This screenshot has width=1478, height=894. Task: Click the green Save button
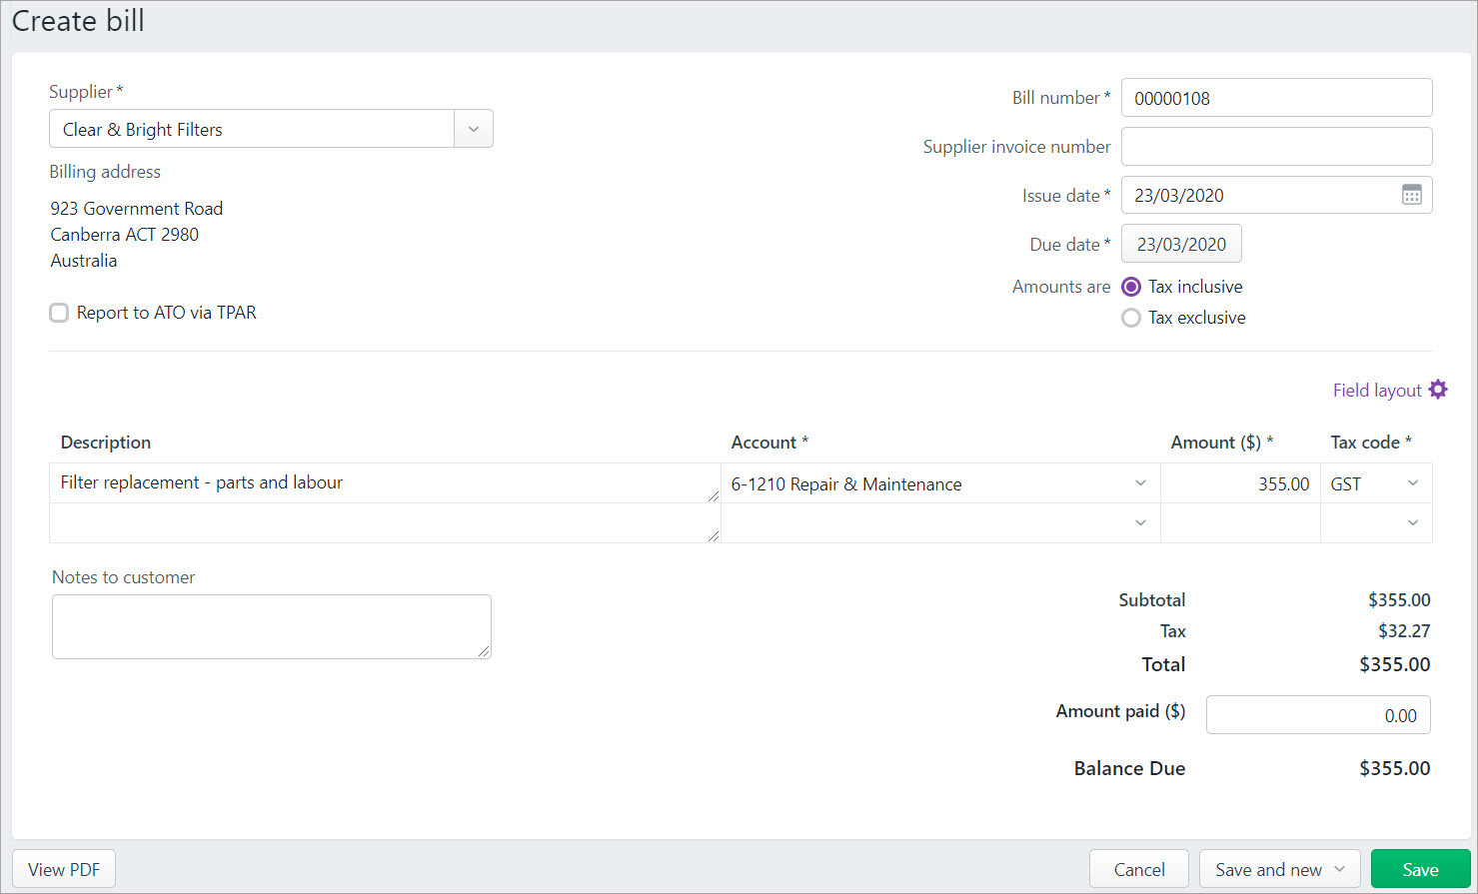click(x=1420, y=869)
